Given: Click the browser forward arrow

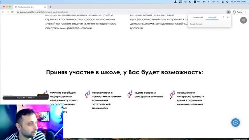Looking at the screenshot, I should (x=8, y=12).
